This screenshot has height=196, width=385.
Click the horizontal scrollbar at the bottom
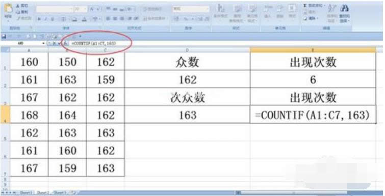tap(292, 193)
